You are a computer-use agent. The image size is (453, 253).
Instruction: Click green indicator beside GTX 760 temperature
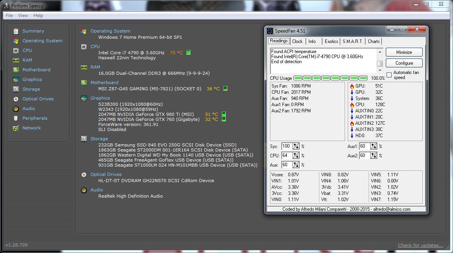[224, 119]
